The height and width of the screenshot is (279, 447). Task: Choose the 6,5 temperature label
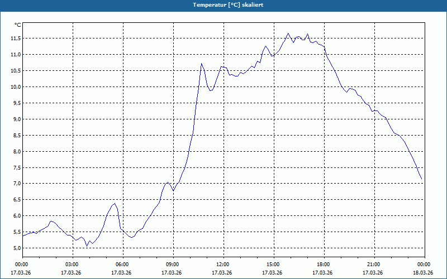pos(17,200)
